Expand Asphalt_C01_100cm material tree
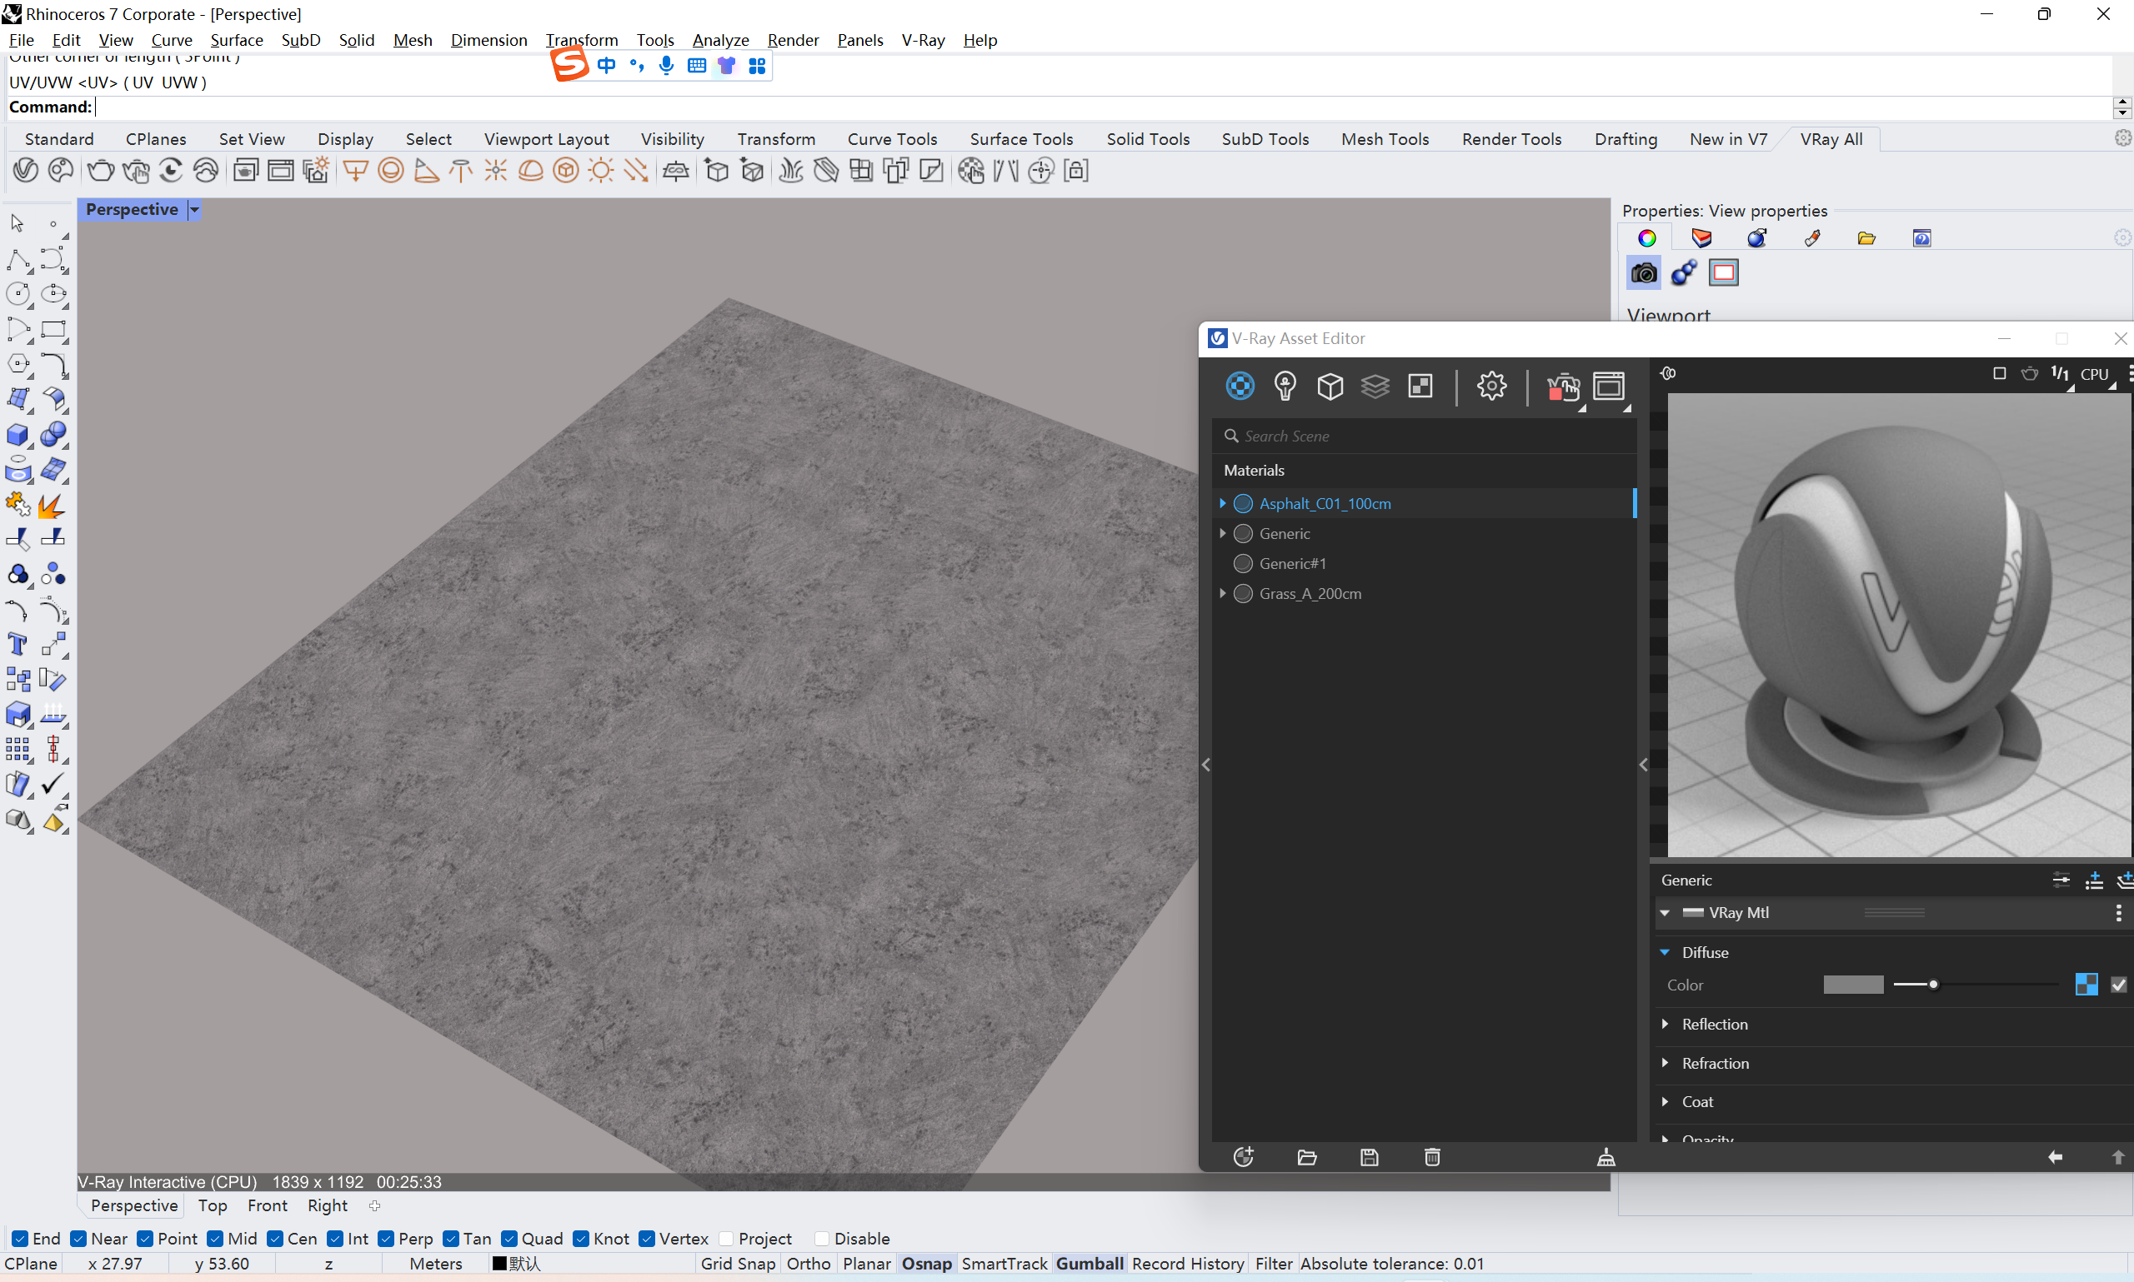The height and width of the screenshot is (1282, 2134). [x=1222, y=503]
